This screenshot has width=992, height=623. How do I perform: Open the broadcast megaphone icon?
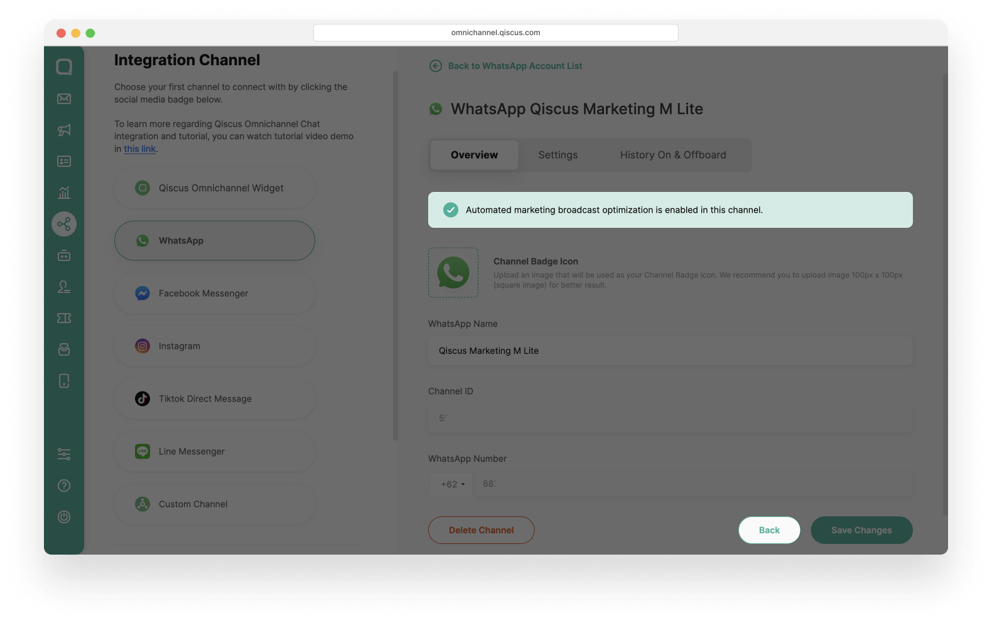click(x=64, y=130)
